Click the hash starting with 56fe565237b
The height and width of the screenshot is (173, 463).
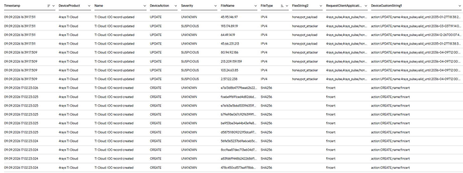click(x=239, y=141)
